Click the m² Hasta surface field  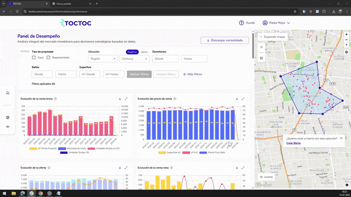[x=114, y=74]
